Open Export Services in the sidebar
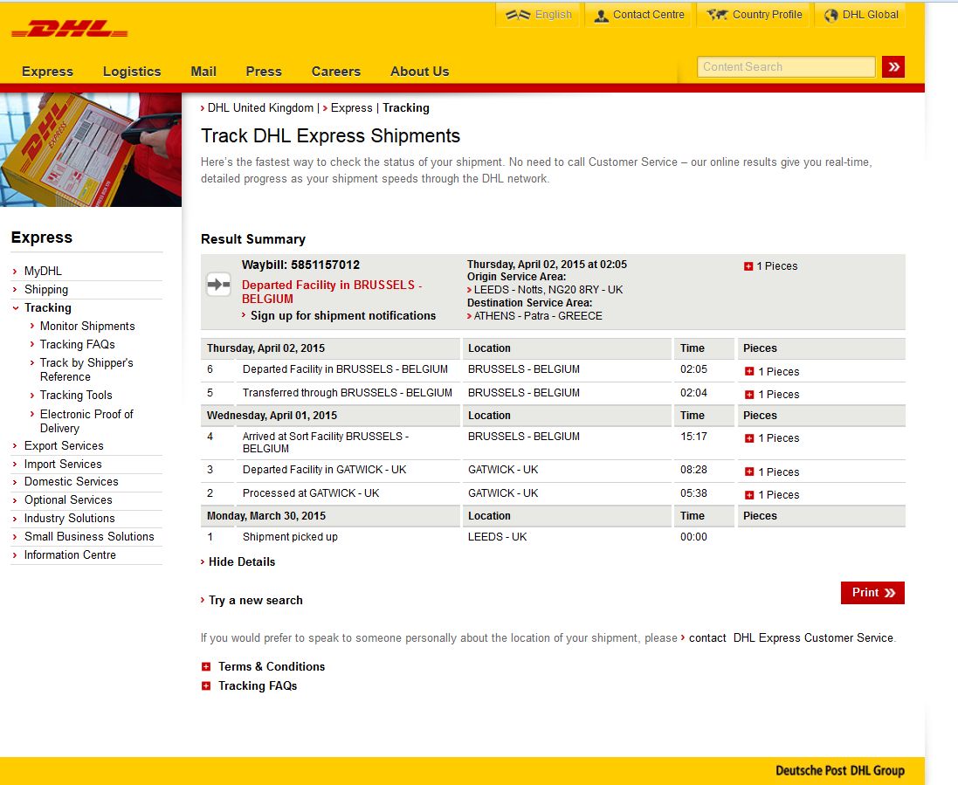 coord(64,446)
